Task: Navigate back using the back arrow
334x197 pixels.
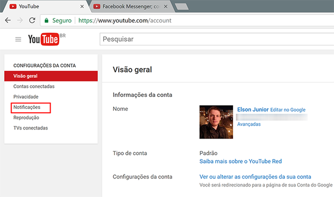Action: (x=7, y=20)
